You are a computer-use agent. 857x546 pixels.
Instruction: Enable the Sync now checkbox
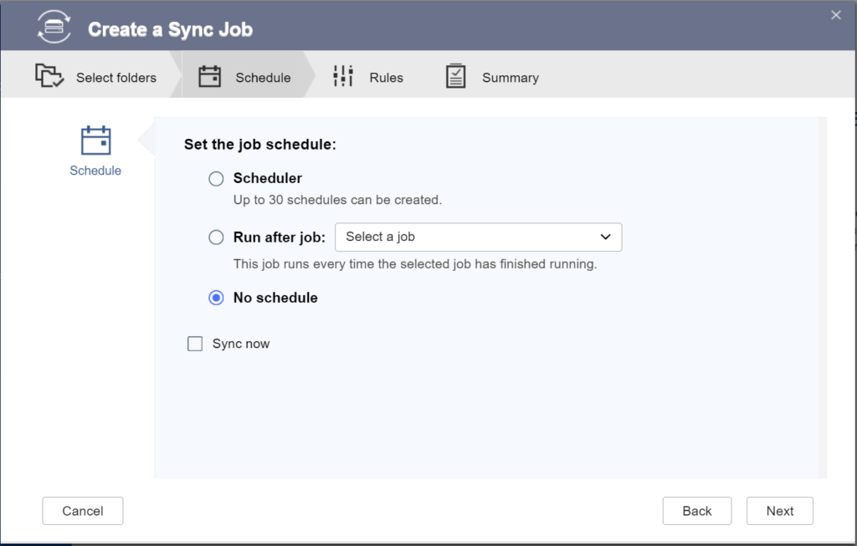(195, 344)
